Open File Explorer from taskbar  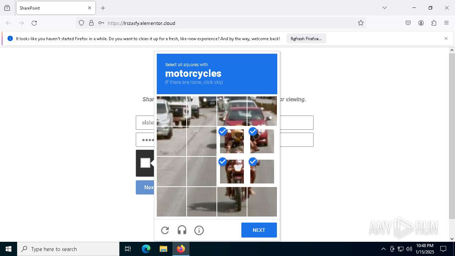(x=163, y=249)
